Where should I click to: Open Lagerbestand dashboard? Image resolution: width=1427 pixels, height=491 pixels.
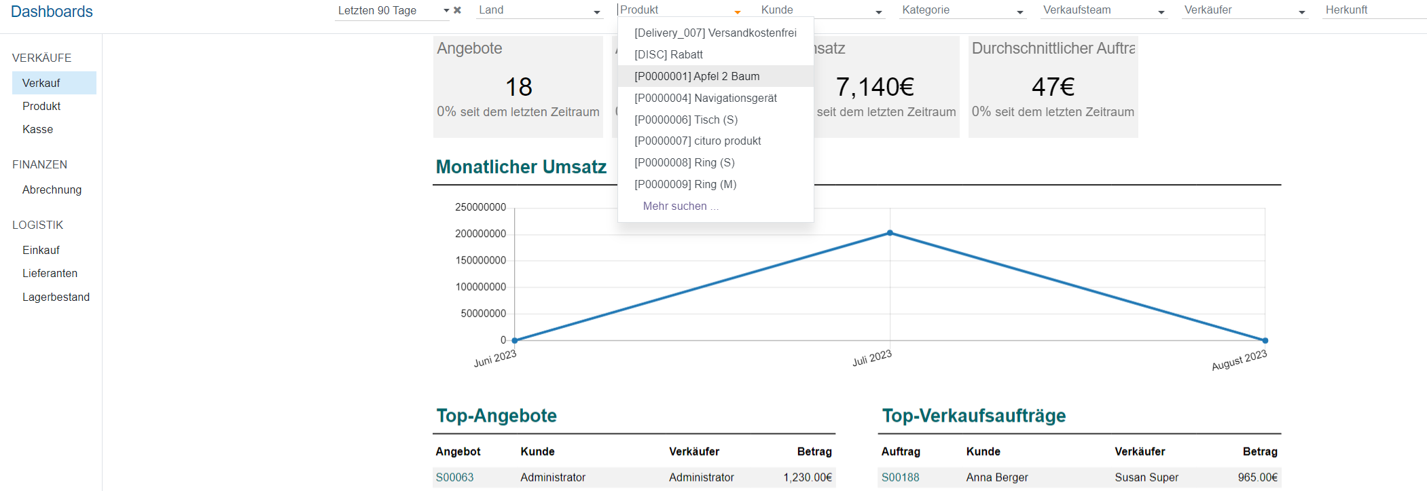pyautogui.click(x=56, y=297)
